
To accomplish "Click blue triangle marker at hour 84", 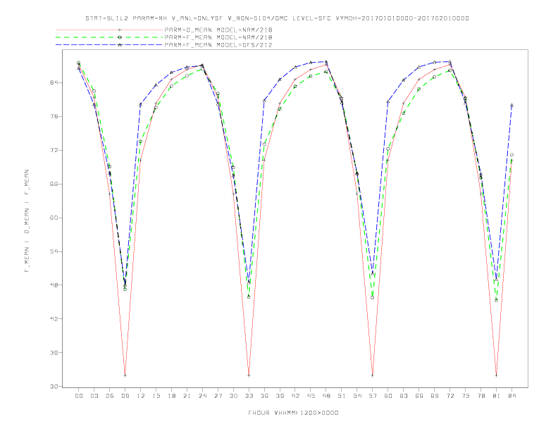I will click(512, 105).
